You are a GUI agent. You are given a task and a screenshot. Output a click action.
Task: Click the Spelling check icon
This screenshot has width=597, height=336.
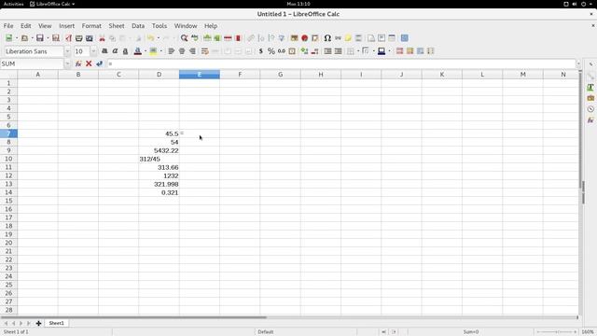(x=195, y=38)
